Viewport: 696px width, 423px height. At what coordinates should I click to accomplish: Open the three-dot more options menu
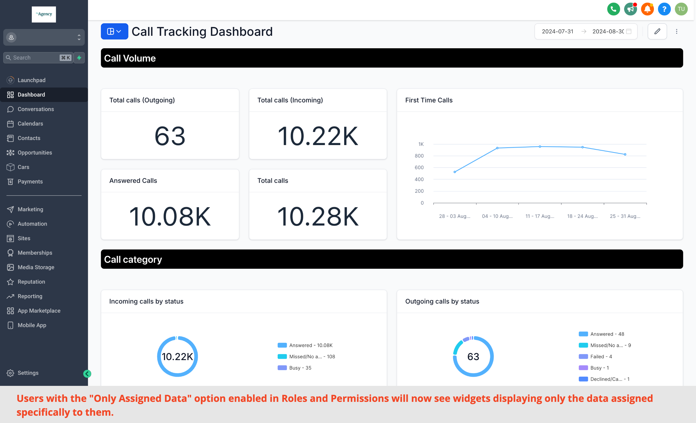(676, 31)
